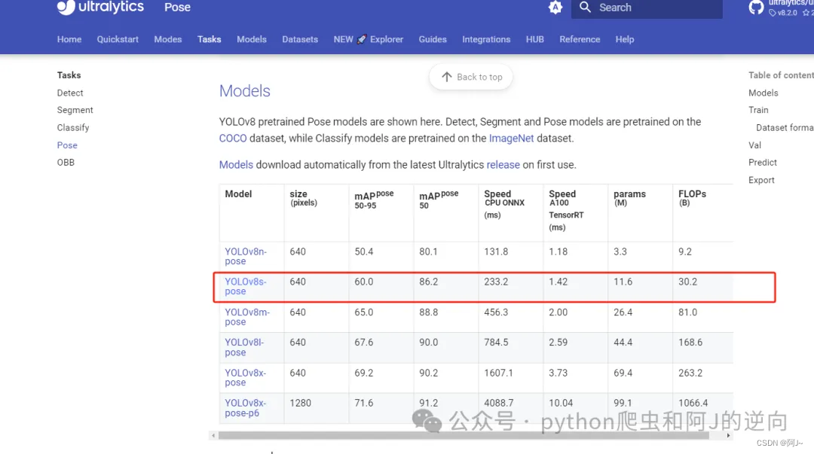
Task: Jump to Dataset format in table of contents
Action: 785,128
